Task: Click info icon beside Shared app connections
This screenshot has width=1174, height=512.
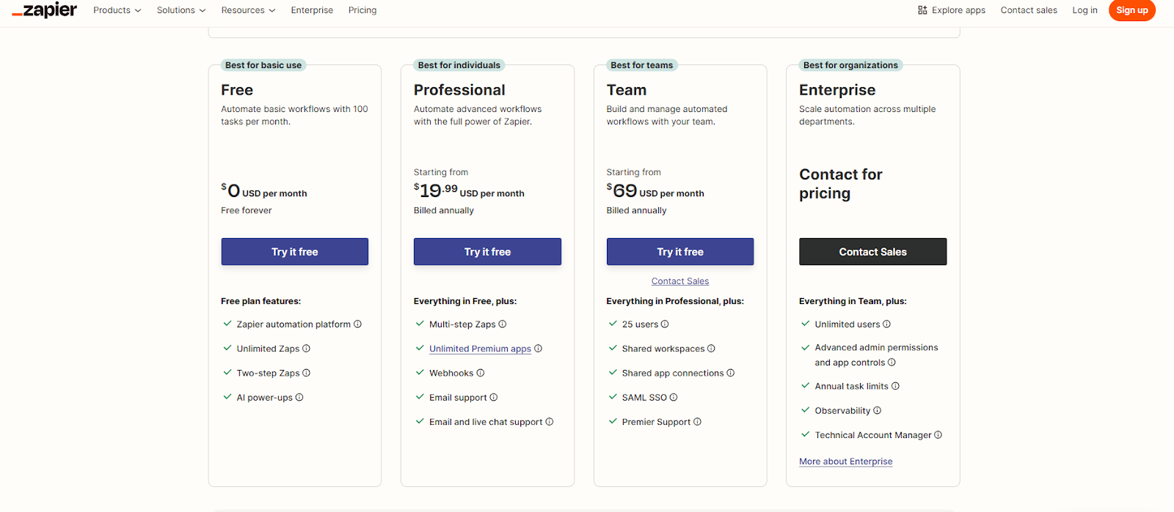Action: click(731, 373)
